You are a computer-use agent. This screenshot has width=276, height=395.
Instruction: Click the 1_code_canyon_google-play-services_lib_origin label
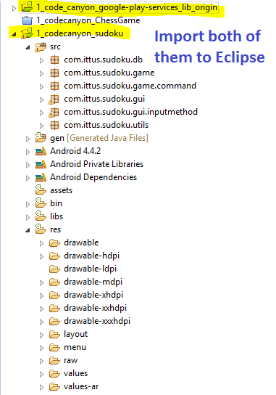click(x=127, y=7)
